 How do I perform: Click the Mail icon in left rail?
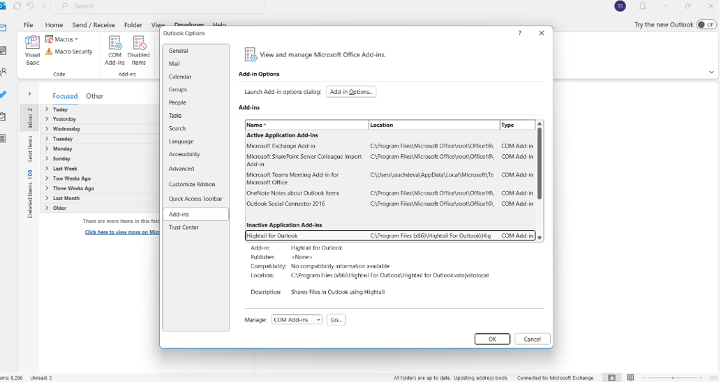(x=3, y=28)
